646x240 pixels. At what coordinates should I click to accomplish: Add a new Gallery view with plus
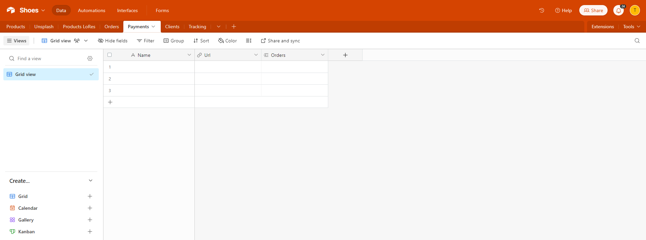90,220
